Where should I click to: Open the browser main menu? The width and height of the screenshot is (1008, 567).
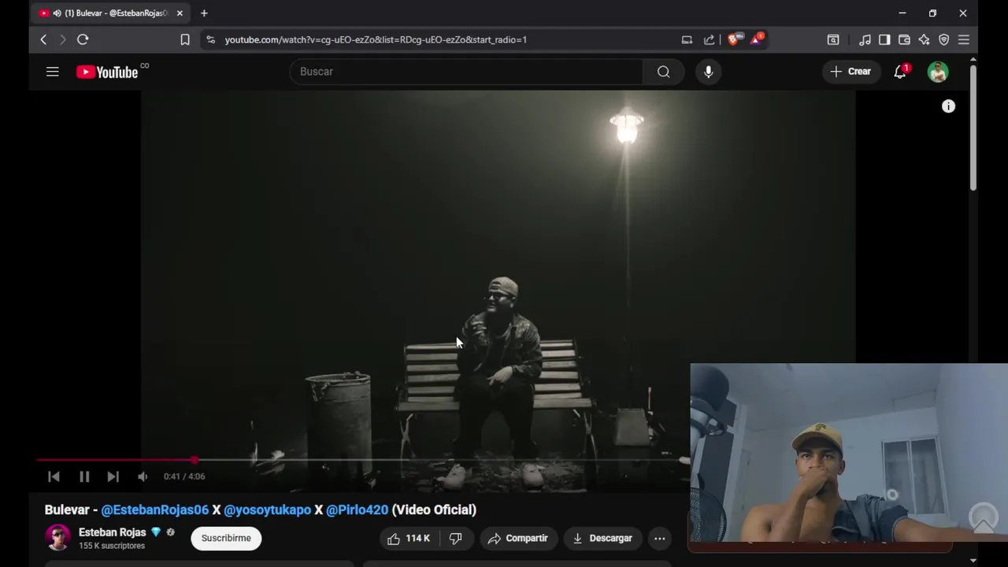963,39
